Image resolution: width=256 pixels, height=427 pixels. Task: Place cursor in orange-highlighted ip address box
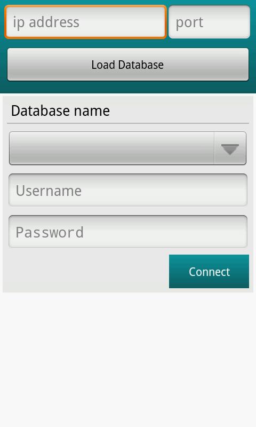(85, 22)
